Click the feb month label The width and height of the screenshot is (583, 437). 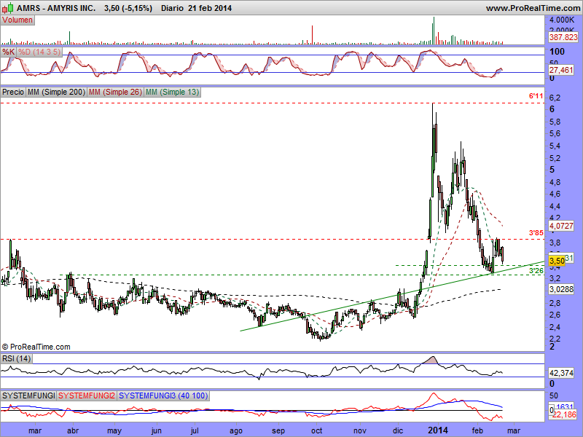pos(477,430)
